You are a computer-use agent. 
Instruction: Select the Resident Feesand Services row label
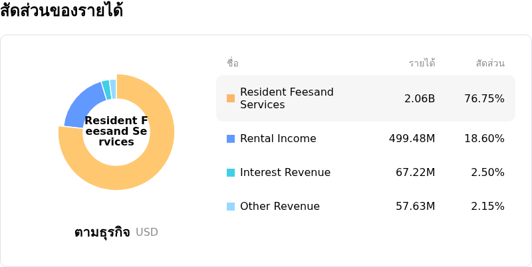tap(287, 98)
